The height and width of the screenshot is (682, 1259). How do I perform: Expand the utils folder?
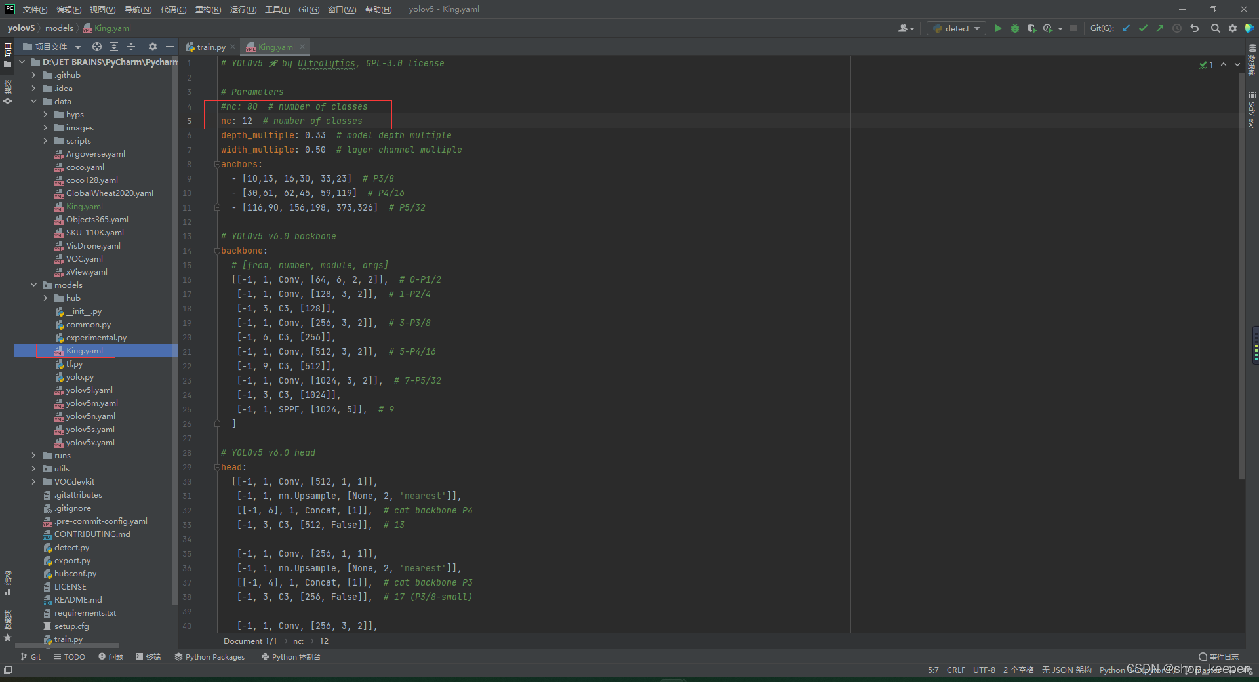33,469
